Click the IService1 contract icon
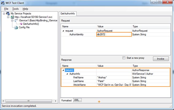Image resolution: width=174 pixels, height=110 pixels. coord(16,21)
